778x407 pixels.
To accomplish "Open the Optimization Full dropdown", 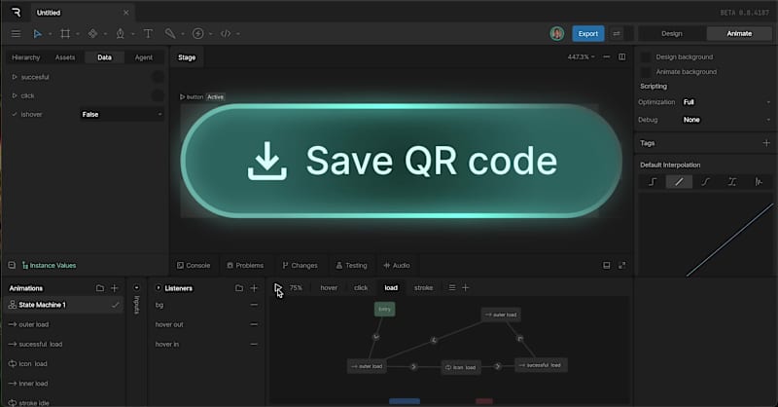I will tap(726, 102).
